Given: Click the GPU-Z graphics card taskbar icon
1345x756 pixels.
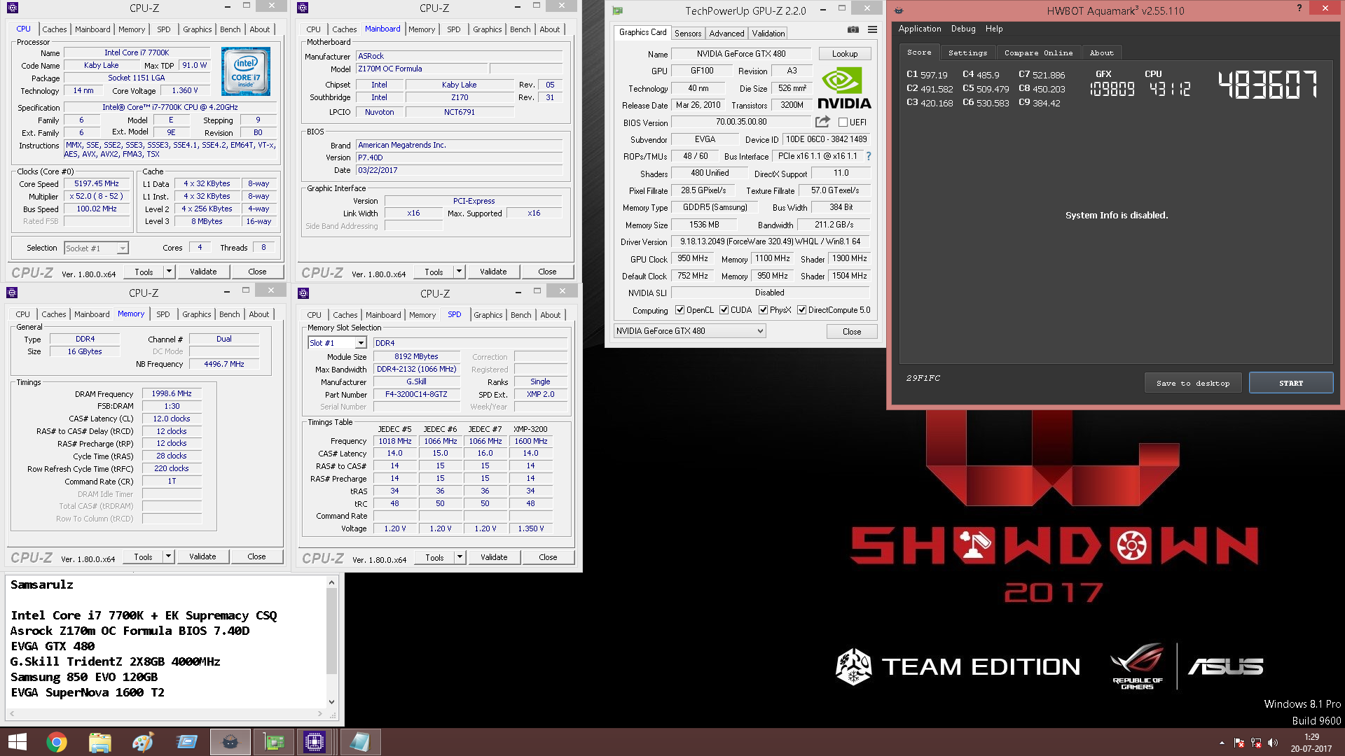Looking at the screenshot, I should [273, 742].
